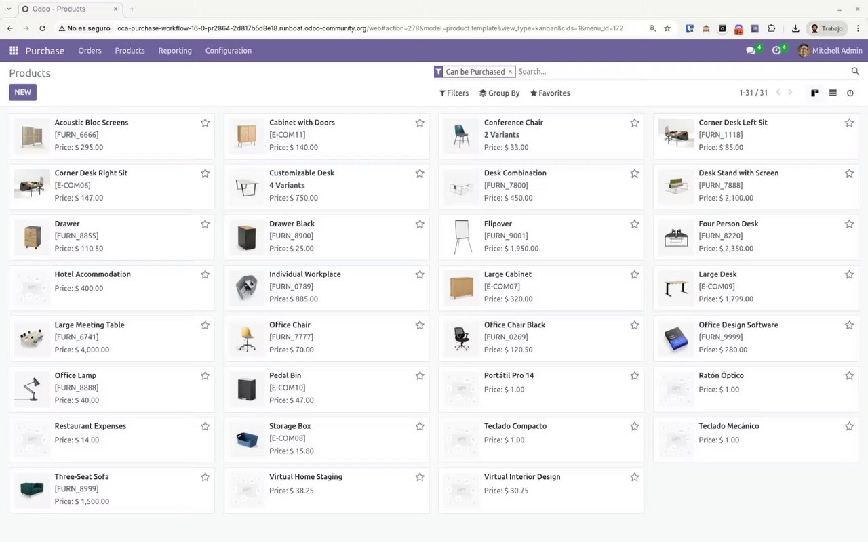The width and height of the screenshot is (868, 542).
Task: Expand the Filters dropdown
Action: click(x=454, y=93)
